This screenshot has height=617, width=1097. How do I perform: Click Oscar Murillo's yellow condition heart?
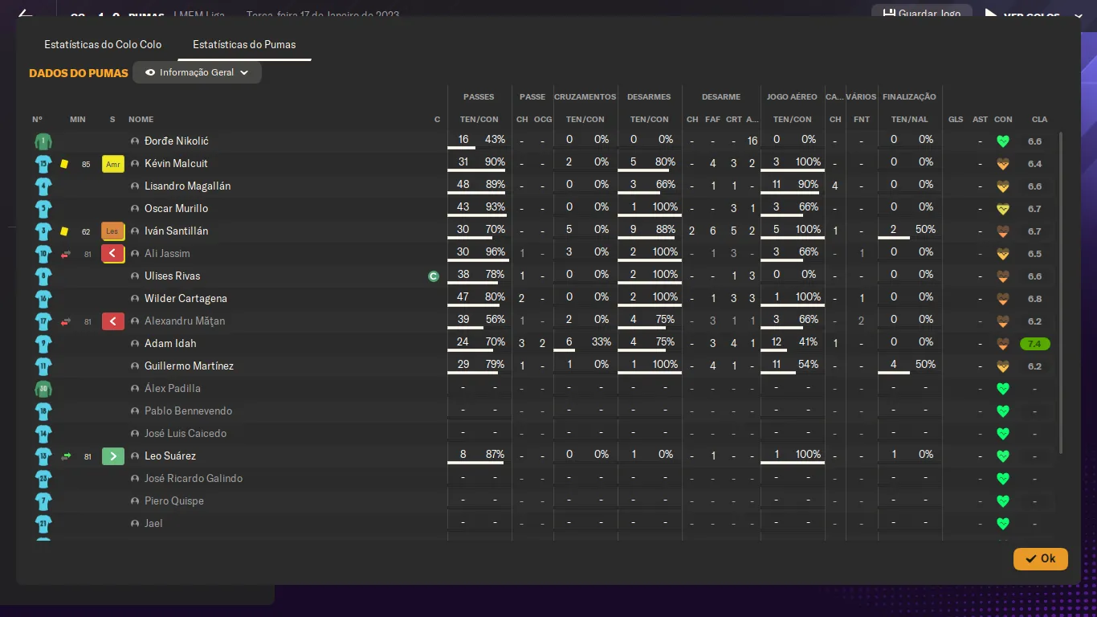point(1002,209)
